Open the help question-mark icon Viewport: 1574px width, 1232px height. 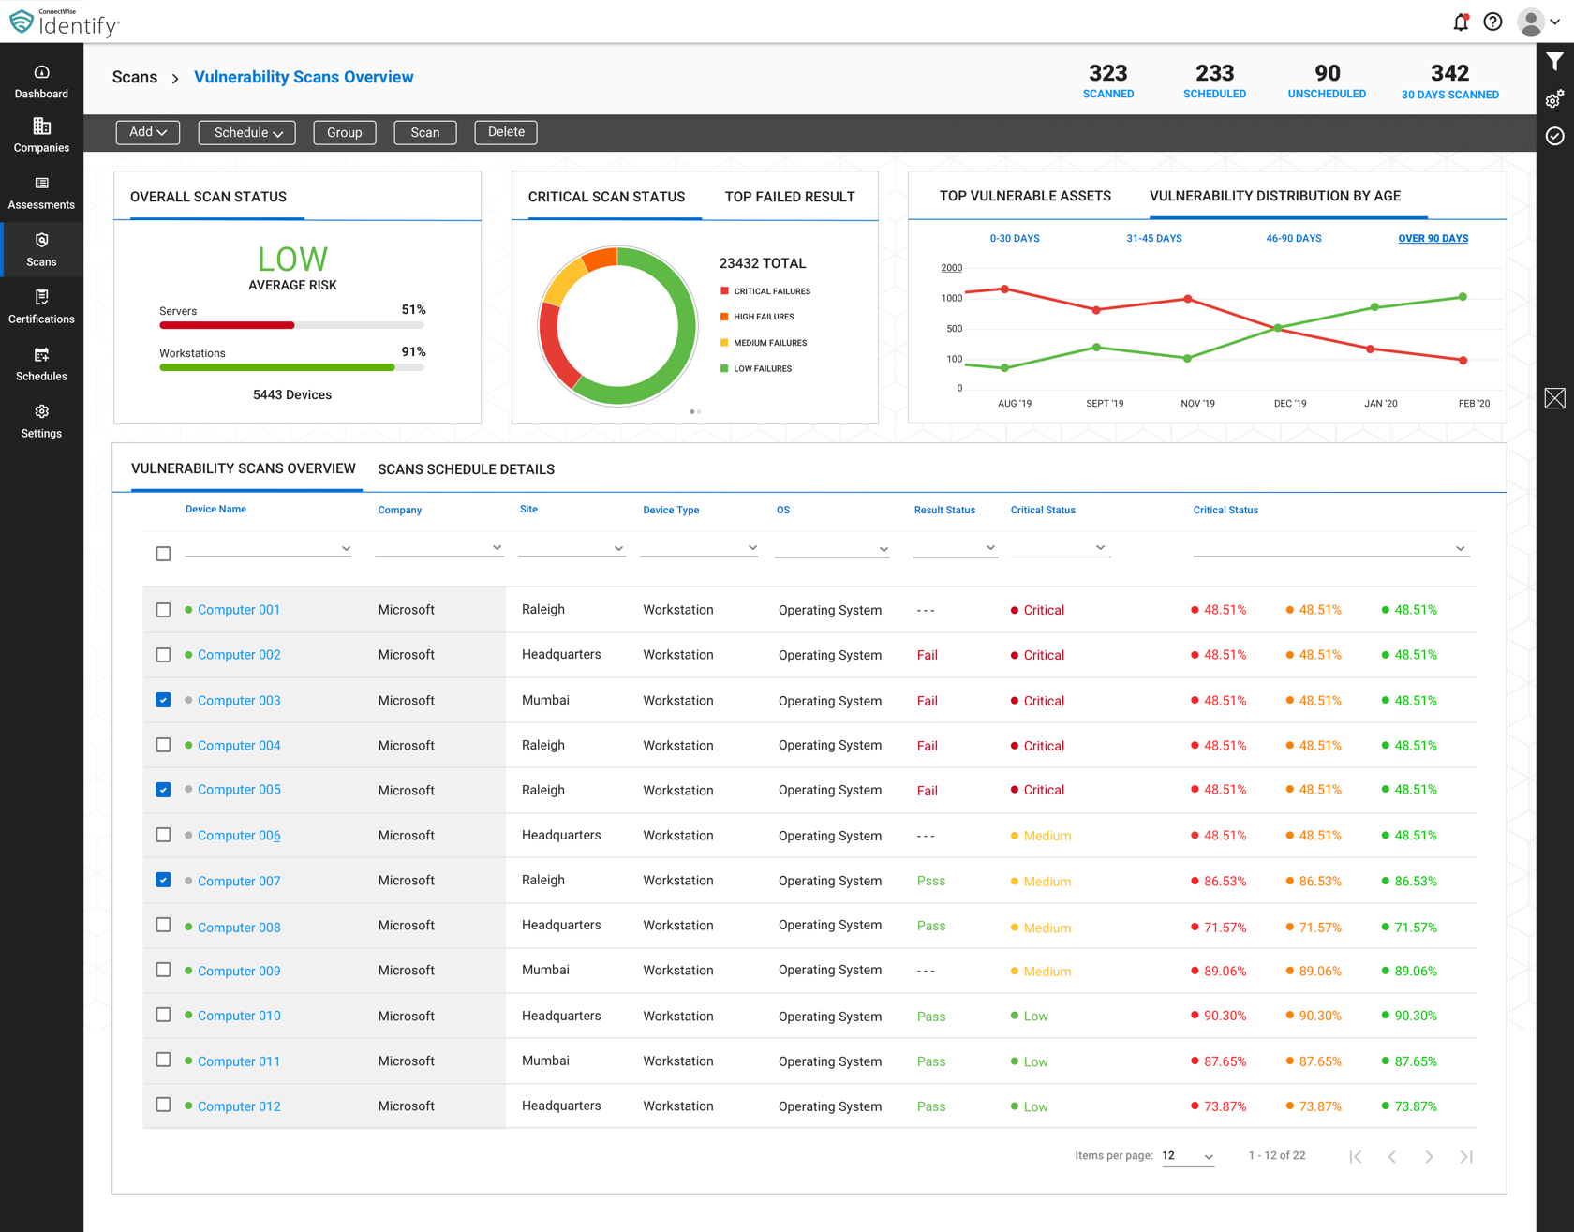pos(1493,22)
